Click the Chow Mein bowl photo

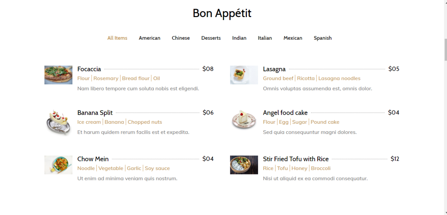[58, 165]
